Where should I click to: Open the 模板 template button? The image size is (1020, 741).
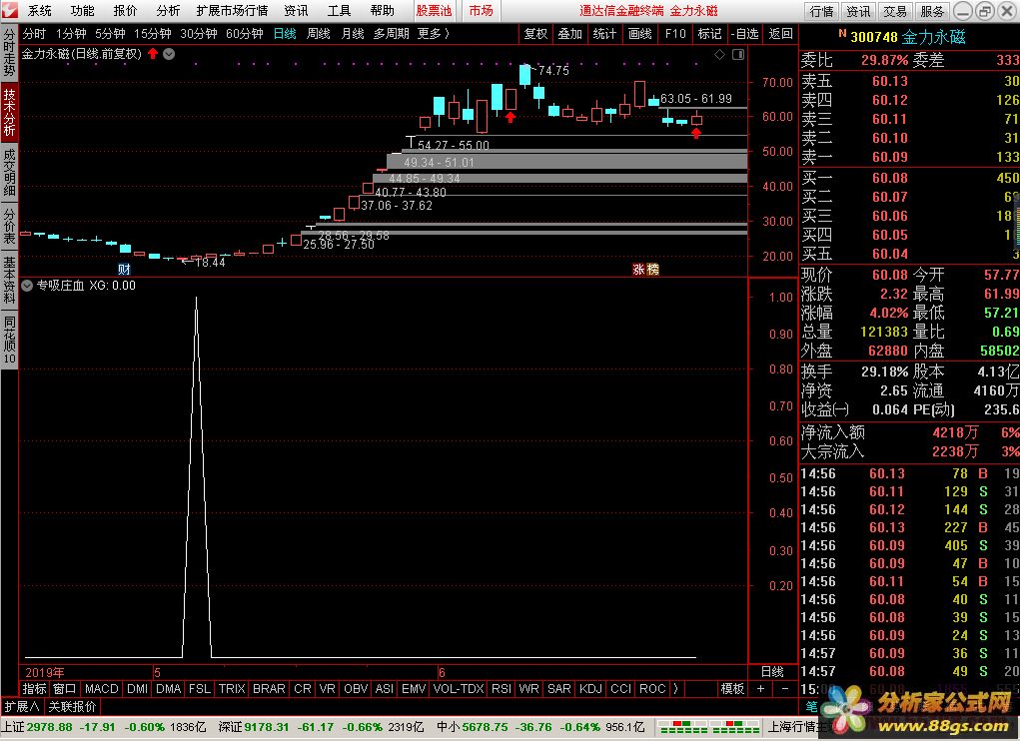(732, 688)
